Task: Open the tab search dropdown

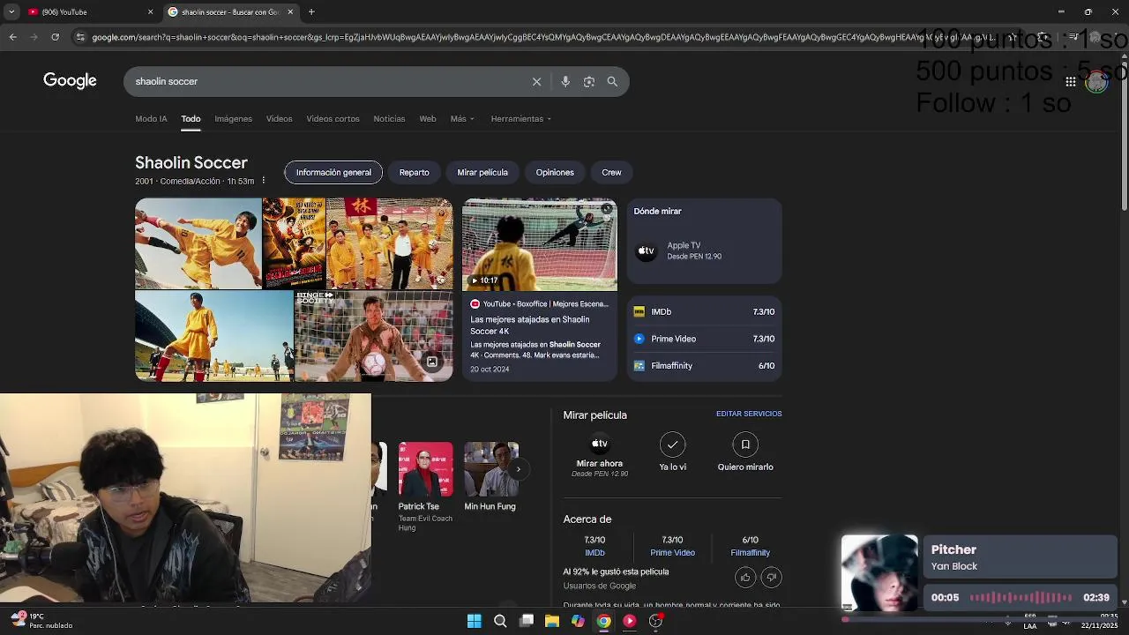Action: (x=11, y=11)
